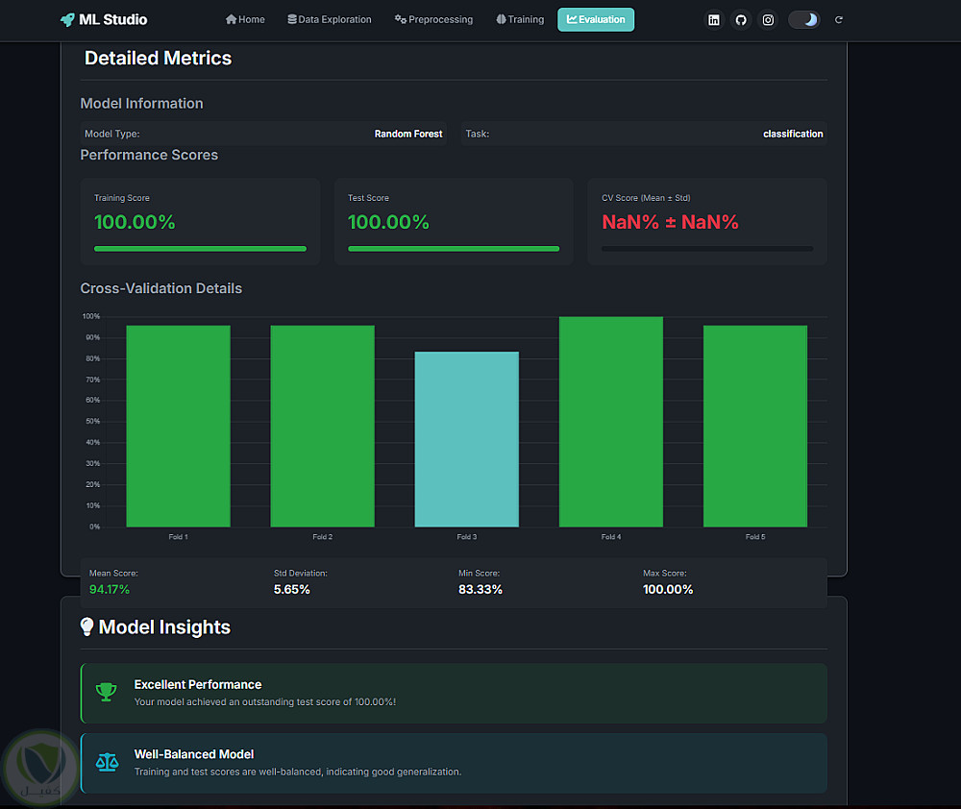Click the Fold 3 axis label
This screenshot has width=961, height=809.
pos(466,537)
